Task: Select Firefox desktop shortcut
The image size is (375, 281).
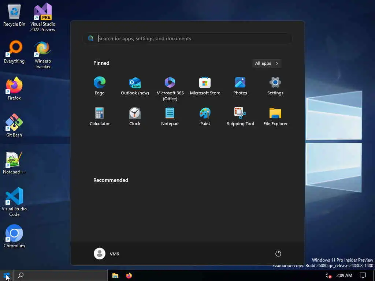Action: 14,89
